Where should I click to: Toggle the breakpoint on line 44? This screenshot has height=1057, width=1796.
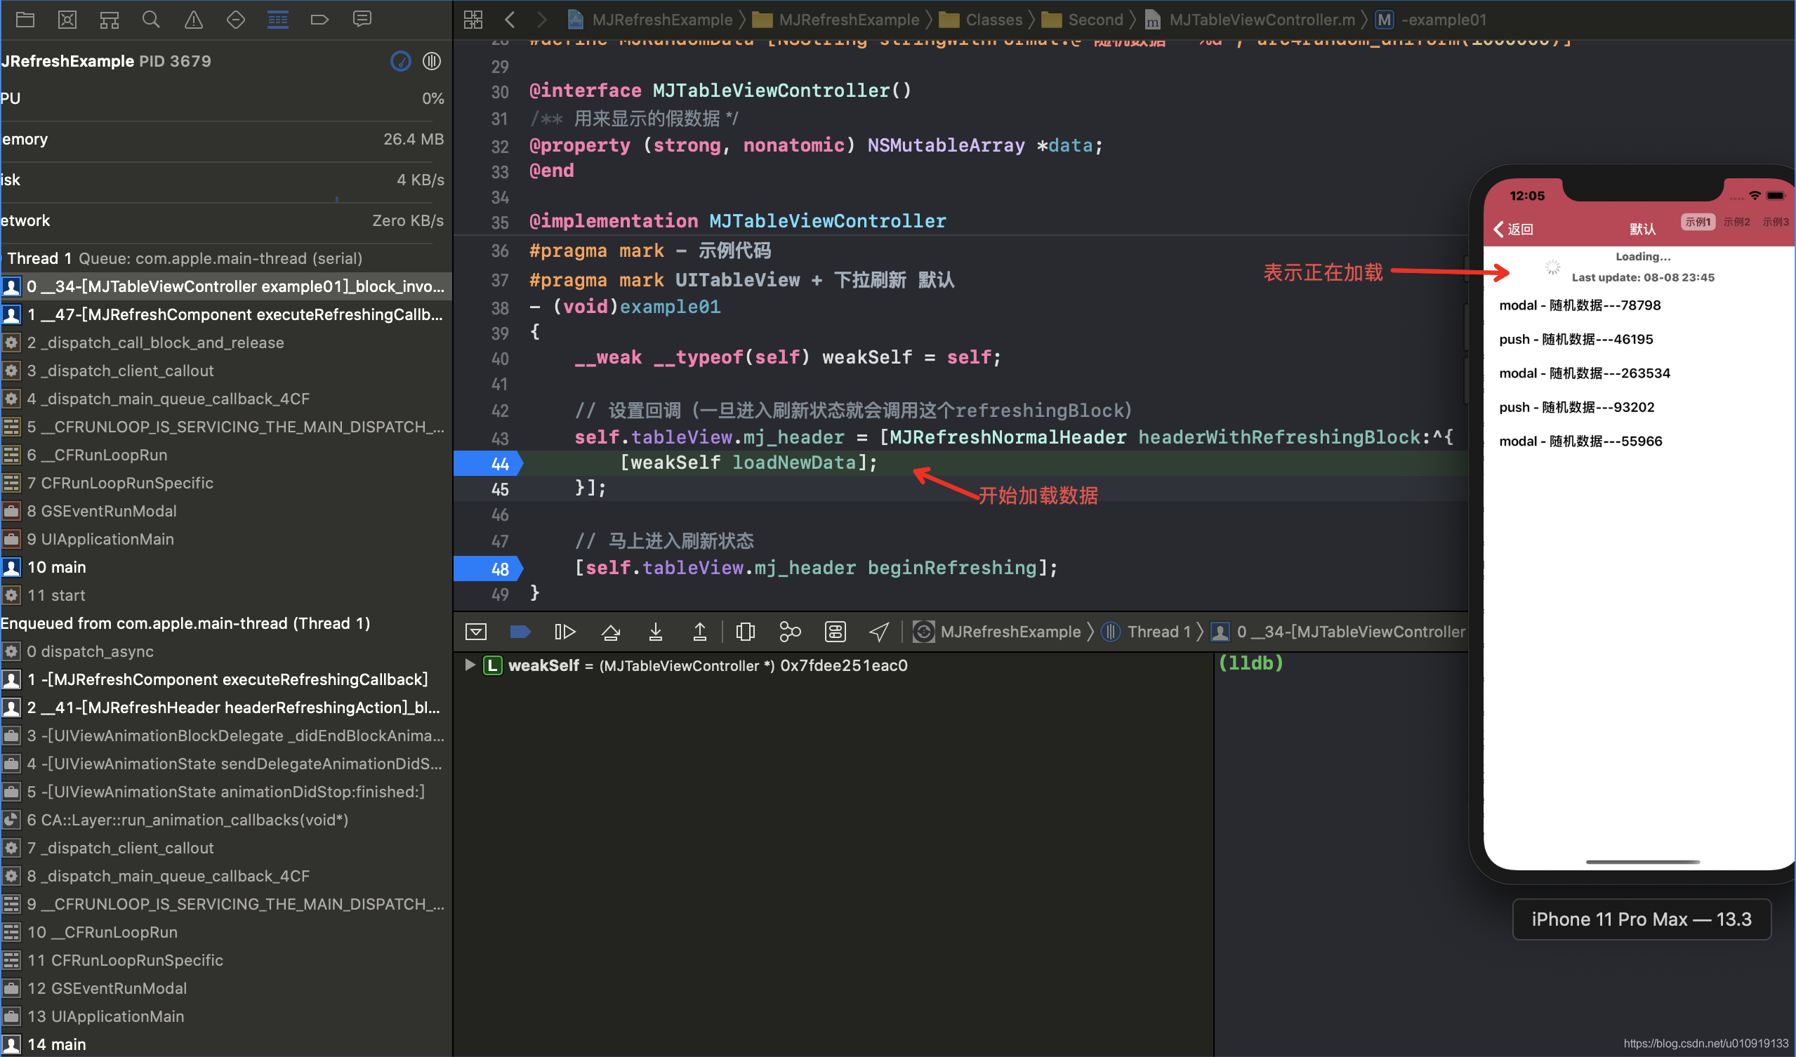click(x=489, y=464)
